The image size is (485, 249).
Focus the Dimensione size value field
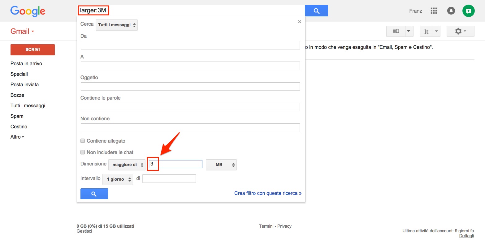coord(175,164)
